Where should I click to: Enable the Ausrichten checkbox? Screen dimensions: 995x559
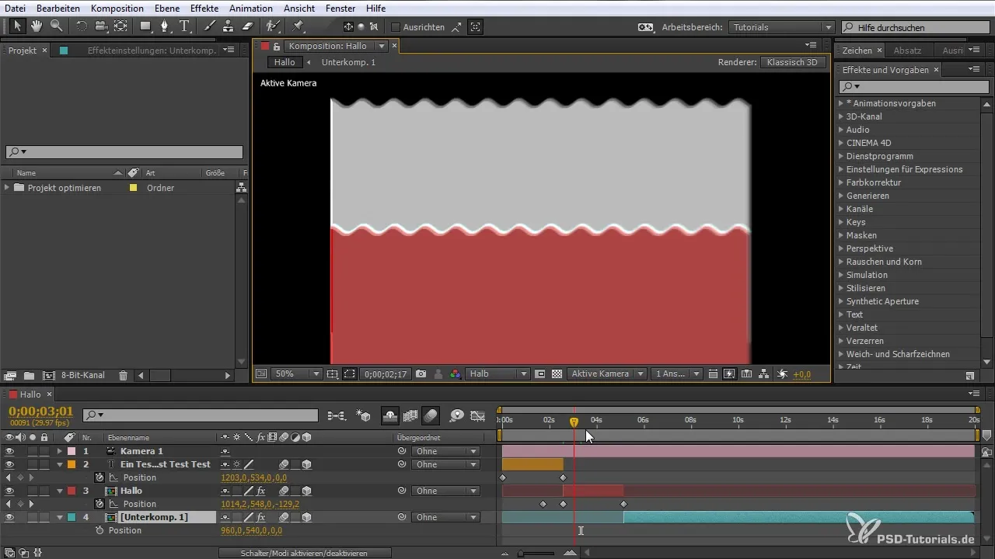coord(395,27)
